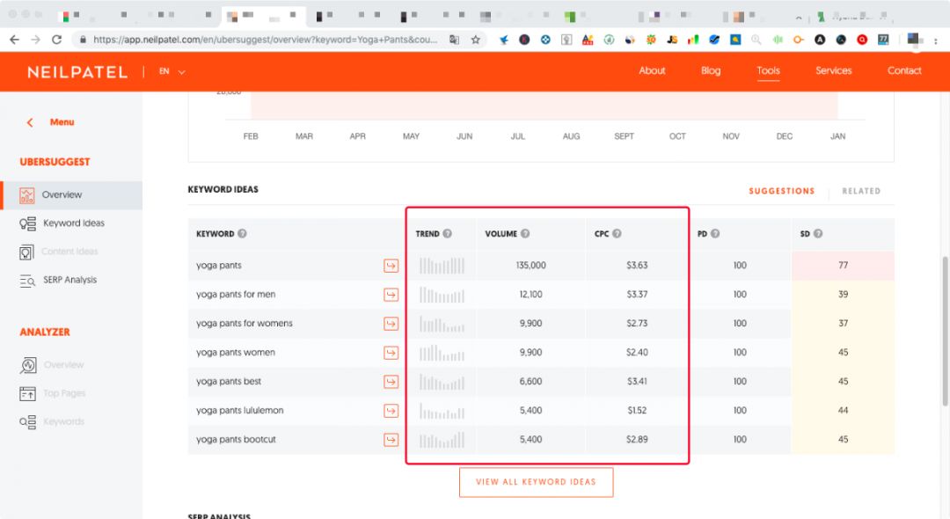This screenshot has width=950, height=519.
Task: Click the volume value 12,100
Action: pos(530,295)
